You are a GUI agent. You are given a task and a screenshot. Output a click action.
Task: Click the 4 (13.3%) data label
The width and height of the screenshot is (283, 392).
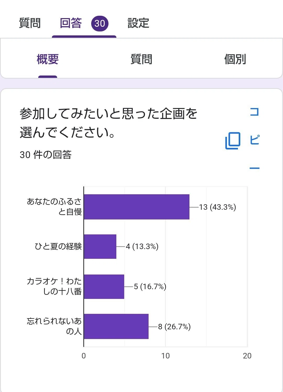[142, 246]
